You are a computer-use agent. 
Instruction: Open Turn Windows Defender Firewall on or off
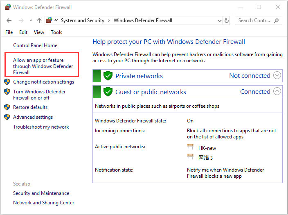point(39,95)
